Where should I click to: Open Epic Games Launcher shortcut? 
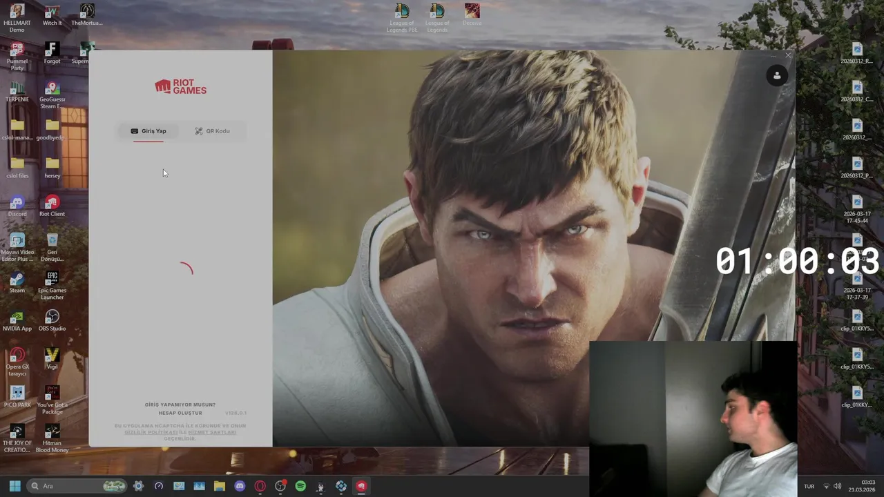[52, 285]
